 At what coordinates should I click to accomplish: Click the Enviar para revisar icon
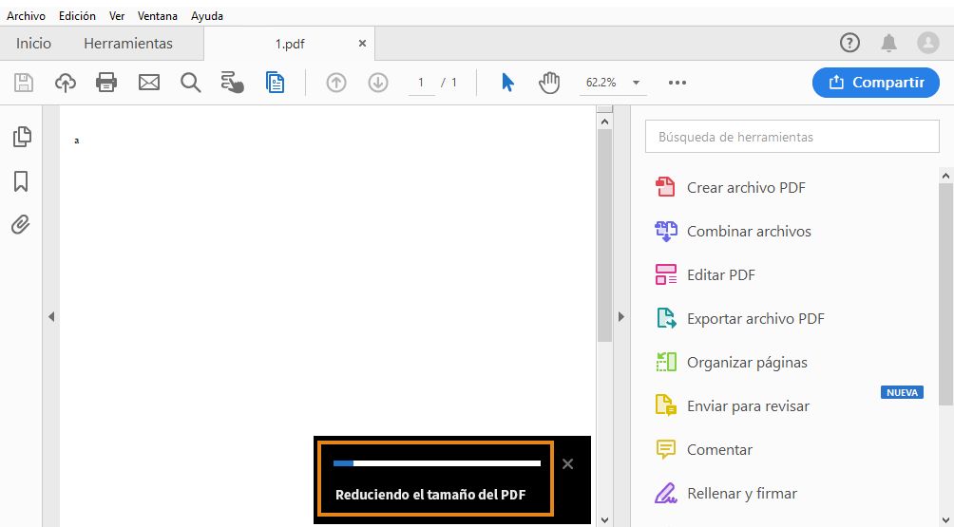(665, 405)
